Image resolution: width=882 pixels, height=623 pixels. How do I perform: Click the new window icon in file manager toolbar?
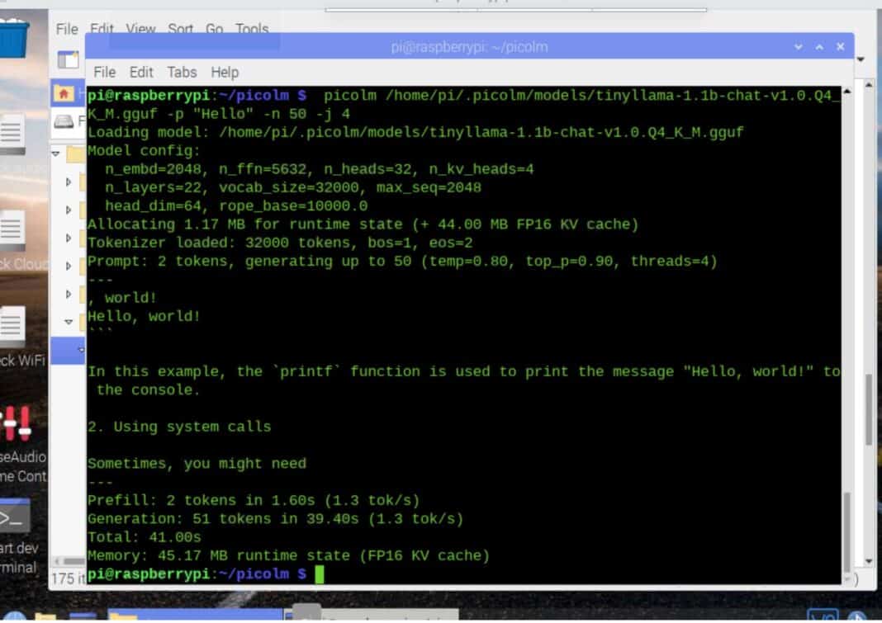pos(68,59)
